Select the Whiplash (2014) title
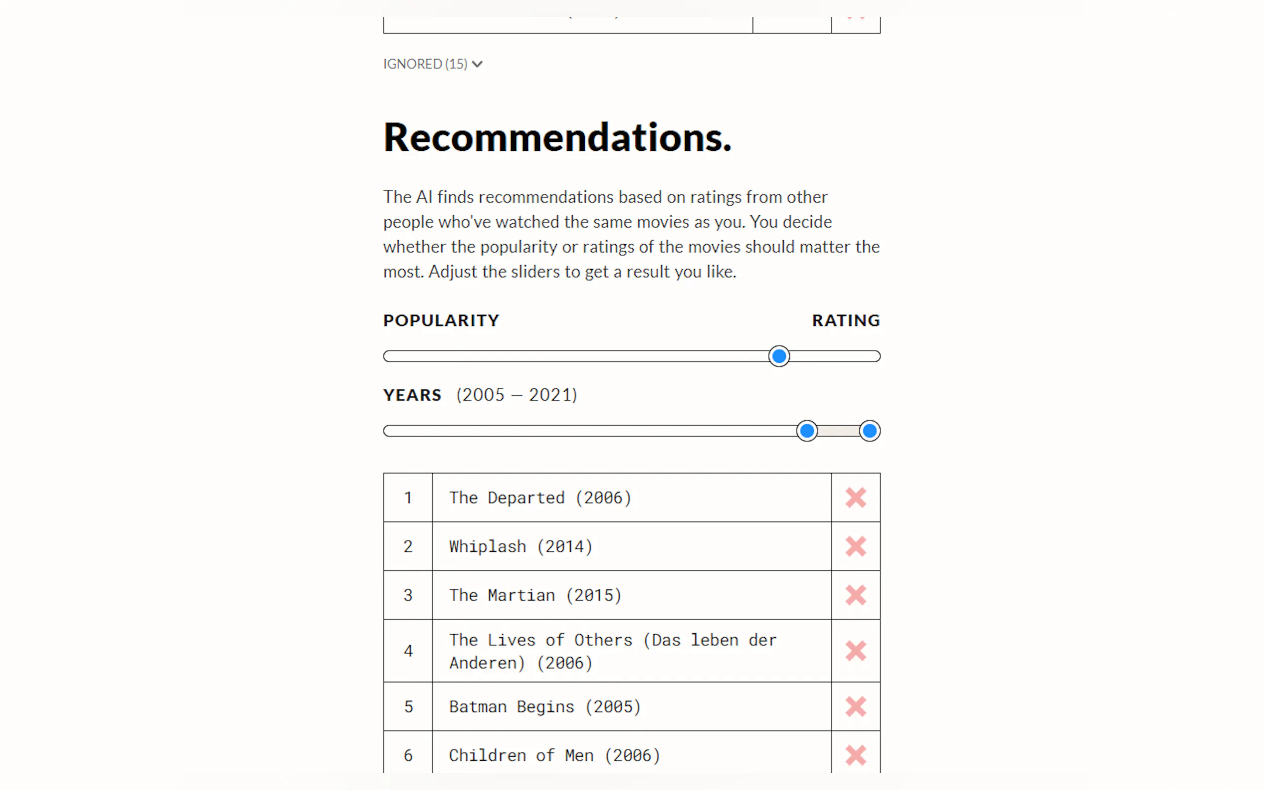 pyautogui.click(x=521, y=547)
